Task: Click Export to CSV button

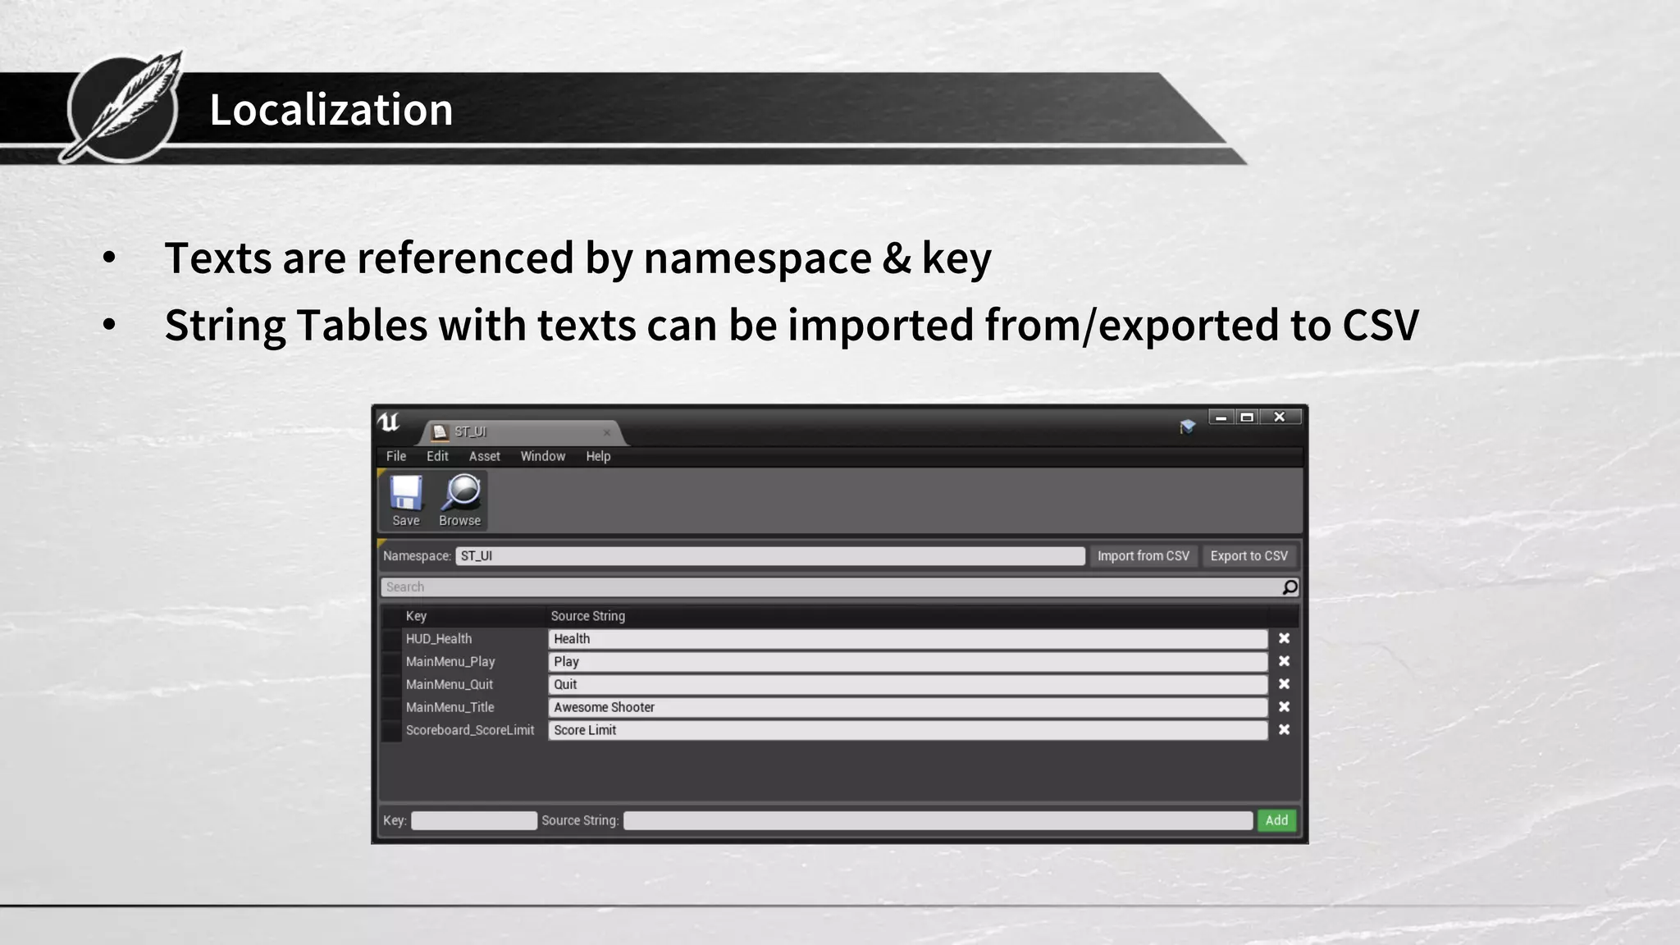Action: (1249, 556)
